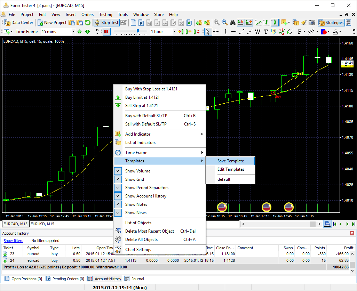The width and height of the screenshot is (357, 291).
Task: Switch to EURUSD, M15 chart tab
Action: [x=42, y=224]
